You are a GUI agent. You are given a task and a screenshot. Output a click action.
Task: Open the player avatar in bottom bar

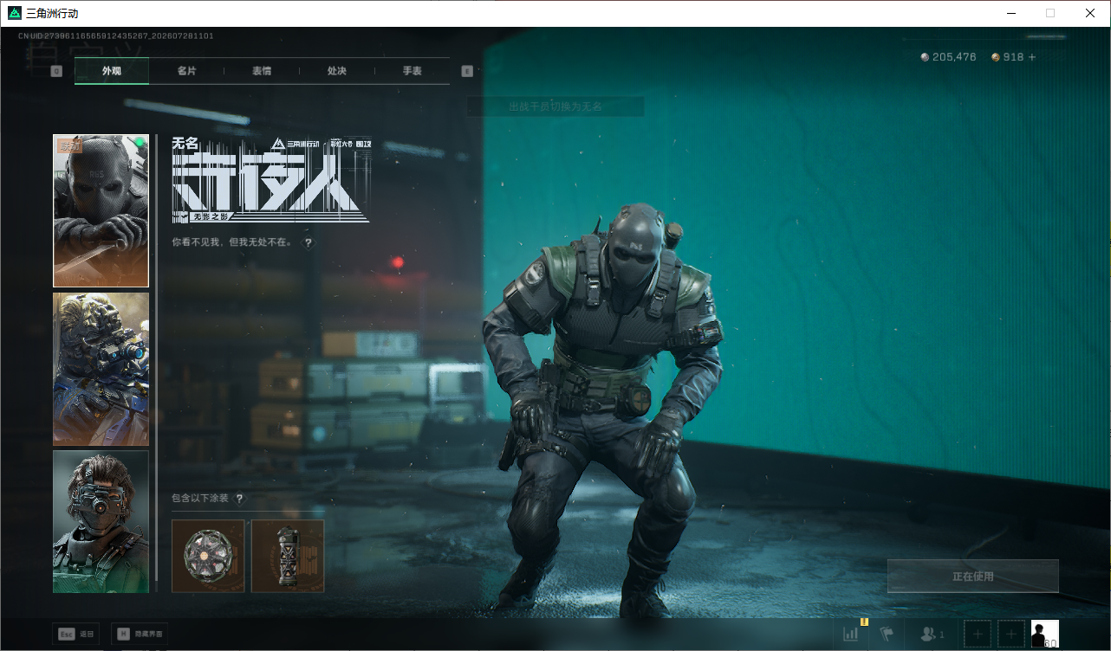(x=1044, y=634)
